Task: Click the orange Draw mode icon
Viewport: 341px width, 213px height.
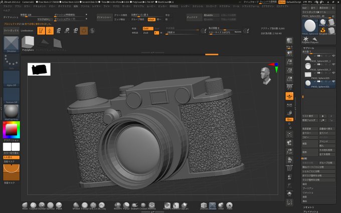Action: coord(50,31)
